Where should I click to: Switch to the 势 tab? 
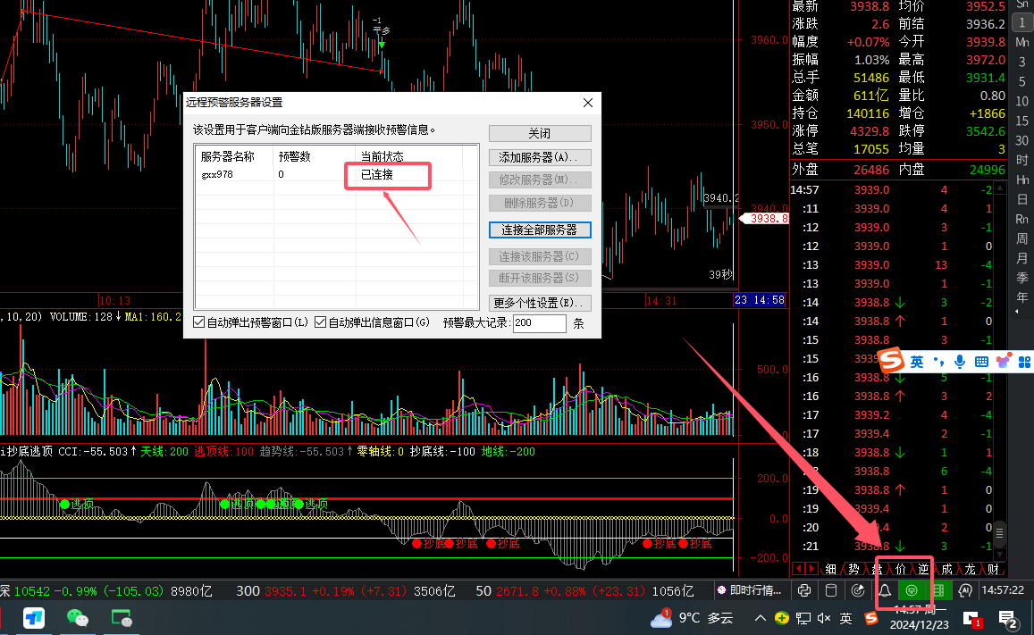(854, 569)
